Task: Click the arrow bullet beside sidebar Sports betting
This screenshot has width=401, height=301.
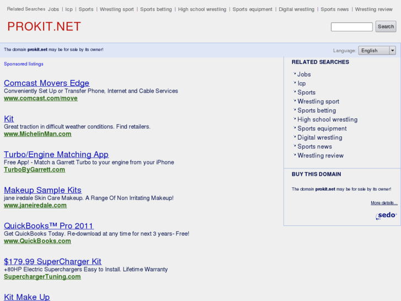Action: coord(295,110)
